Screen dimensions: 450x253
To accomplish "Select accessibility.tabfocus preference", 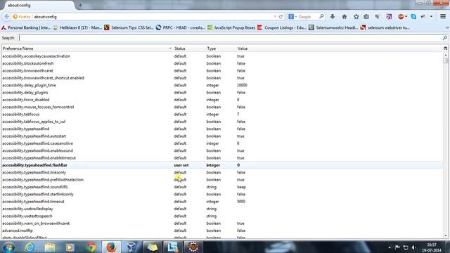I will tap(20, 114).
